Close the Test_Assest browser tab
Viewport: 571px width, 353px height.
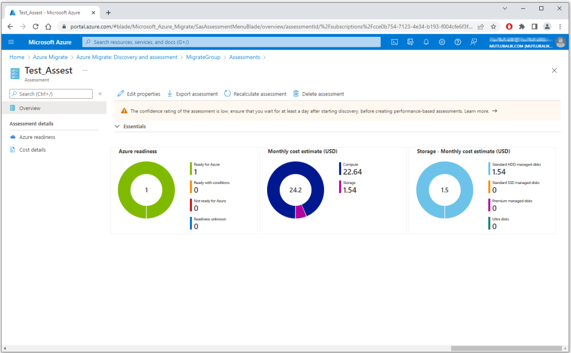[93, 13]
